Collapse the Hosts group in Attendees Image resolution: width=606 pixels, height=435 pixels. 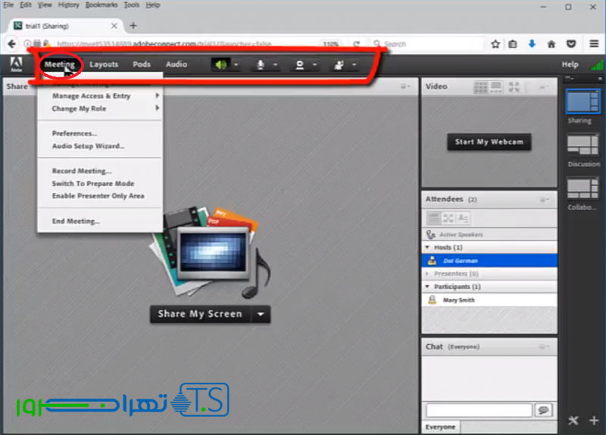pyautogui.click(x=427, y=247)
